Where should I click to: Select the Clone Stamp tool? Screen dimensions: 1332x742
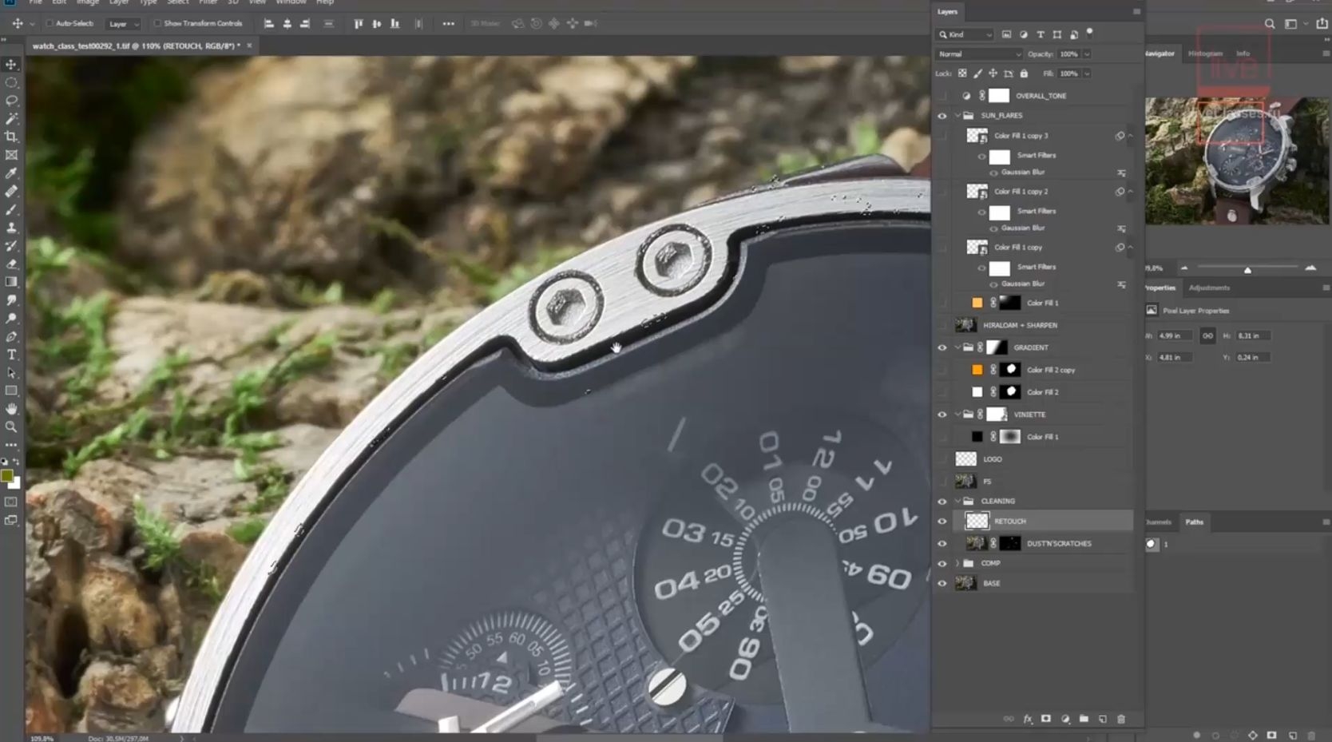point(11,228)
